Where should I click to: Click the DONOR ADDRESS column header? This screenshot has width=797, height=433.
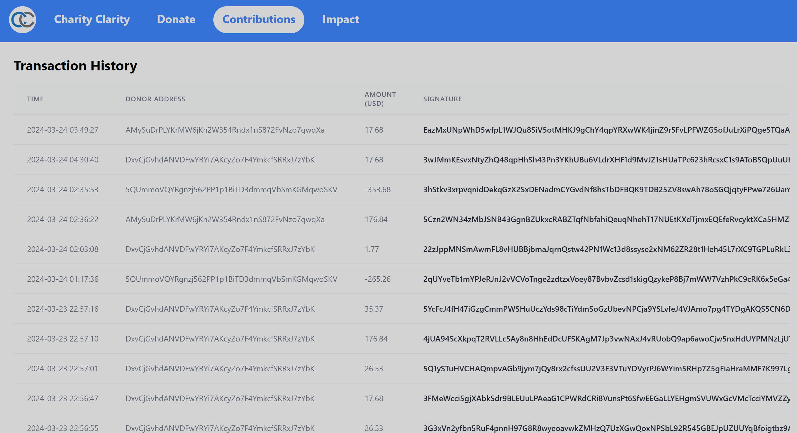click(155, 99)
